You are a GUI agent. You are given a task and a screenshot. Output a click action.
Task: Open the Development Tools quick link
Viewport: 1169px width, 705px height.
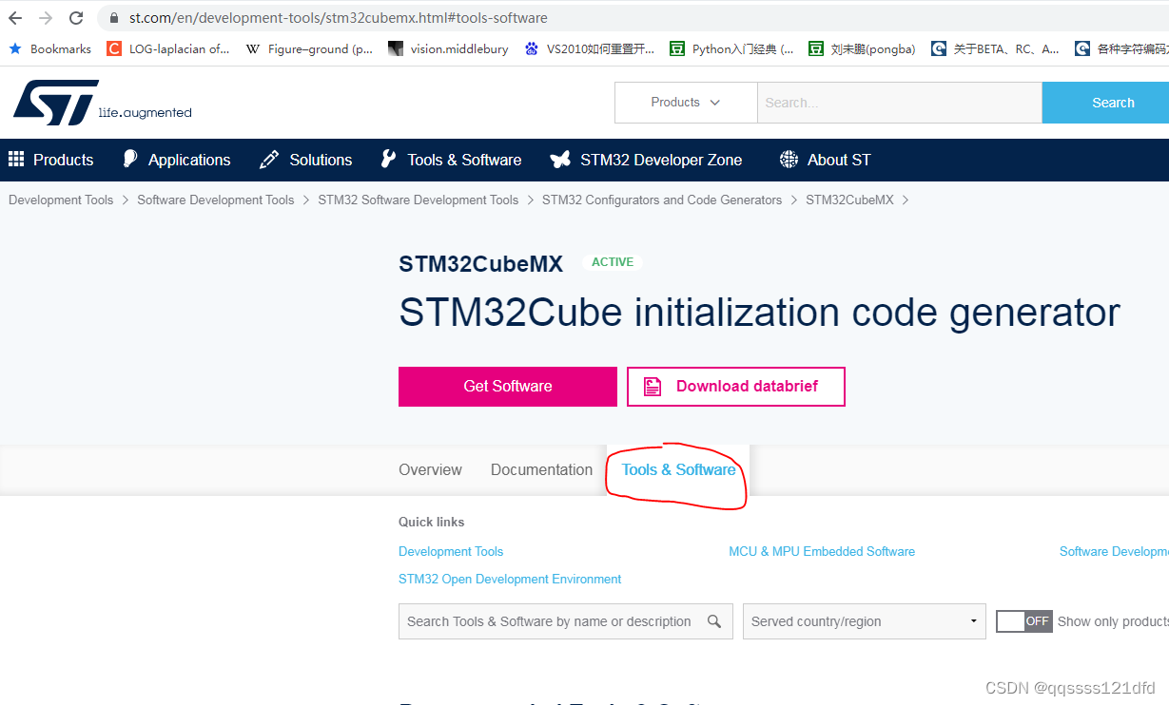[x=451, y=551]
